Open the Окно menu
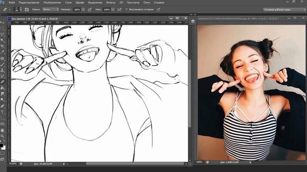The width and height of the screenshot is (307, 172). (147, 2)
